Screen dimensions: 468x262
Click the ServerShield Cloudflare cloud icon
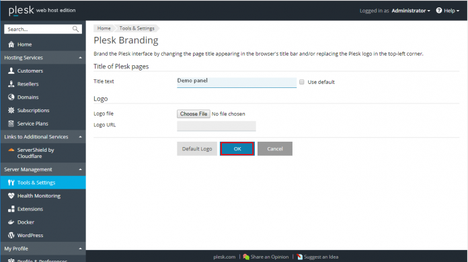[11, 150]
